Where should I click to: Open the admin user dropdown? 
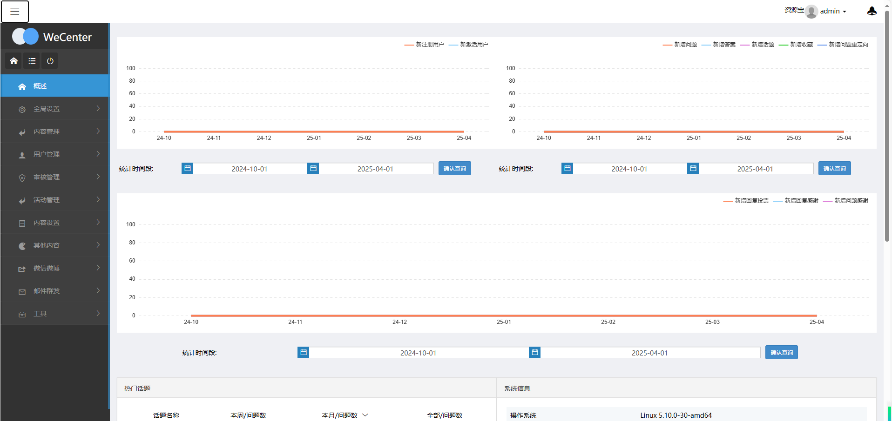[x=833, y=11]
